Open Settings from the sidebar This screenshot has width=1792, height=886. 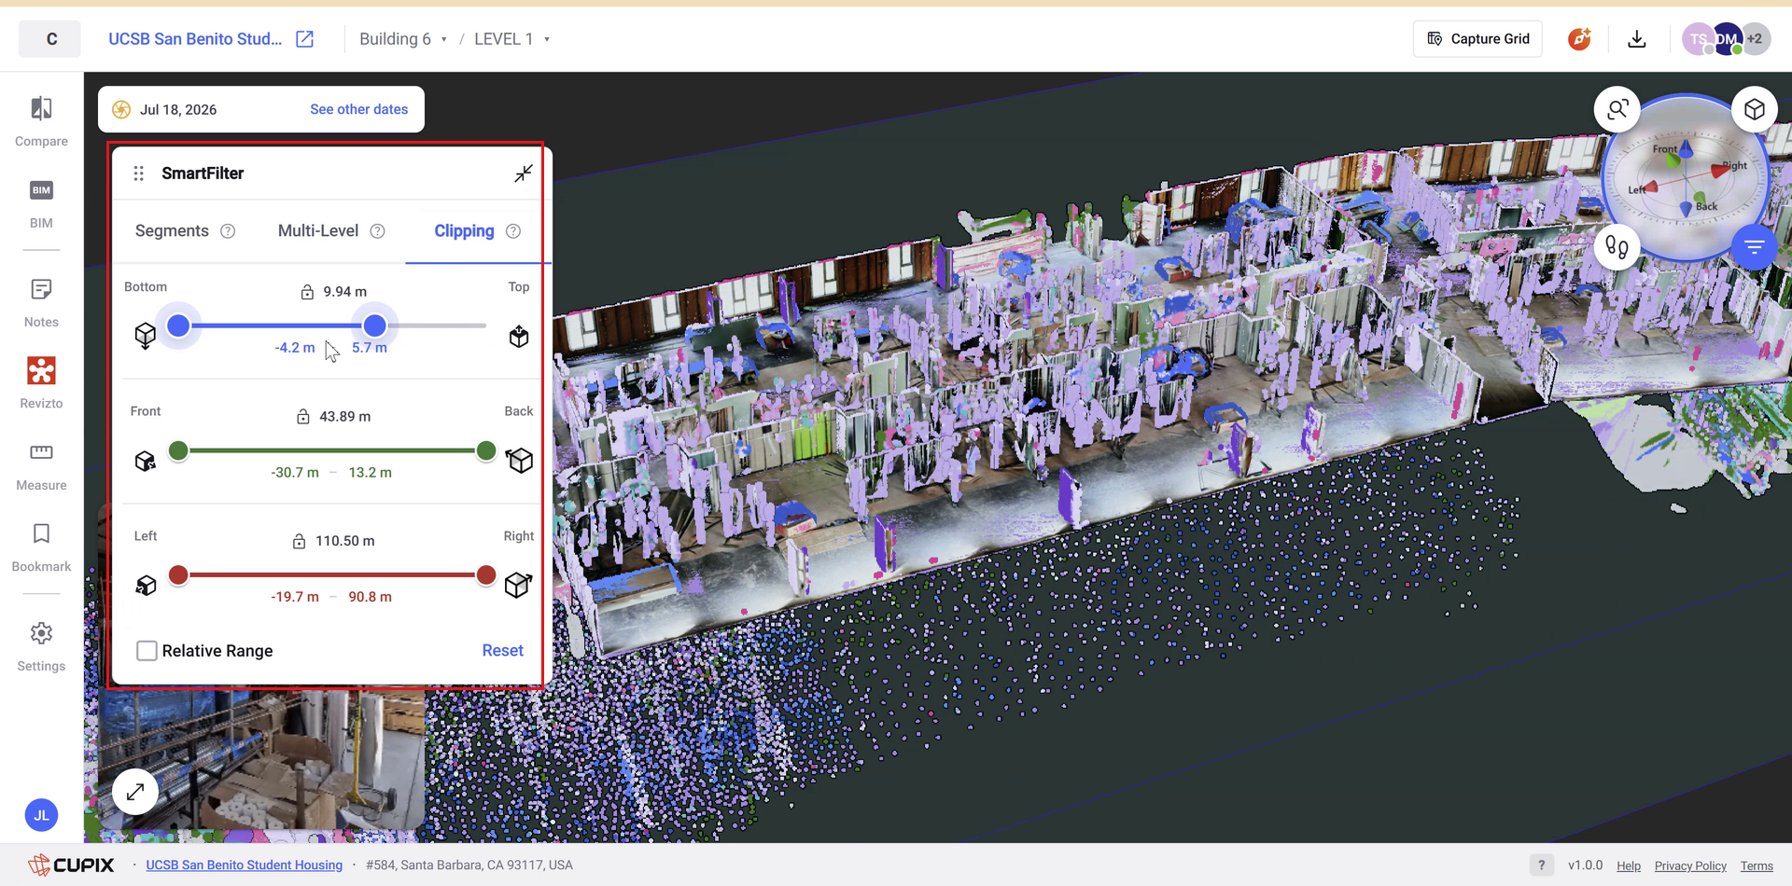pos(41,646)
